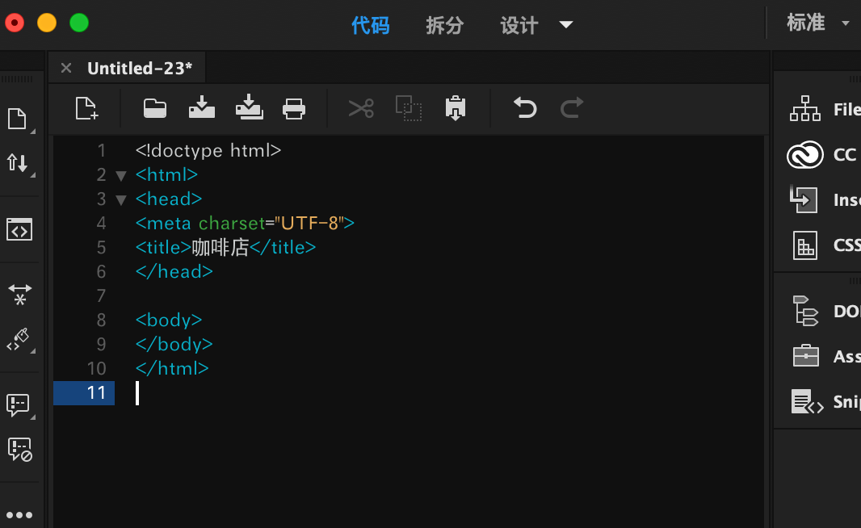Collapse the head tag on line 3

point(121,199)
